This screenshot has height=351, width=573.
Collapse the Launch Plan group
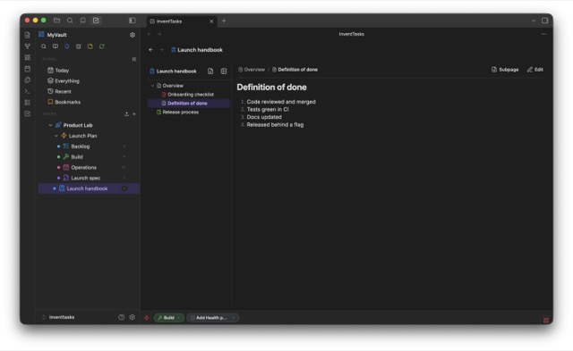56,136
